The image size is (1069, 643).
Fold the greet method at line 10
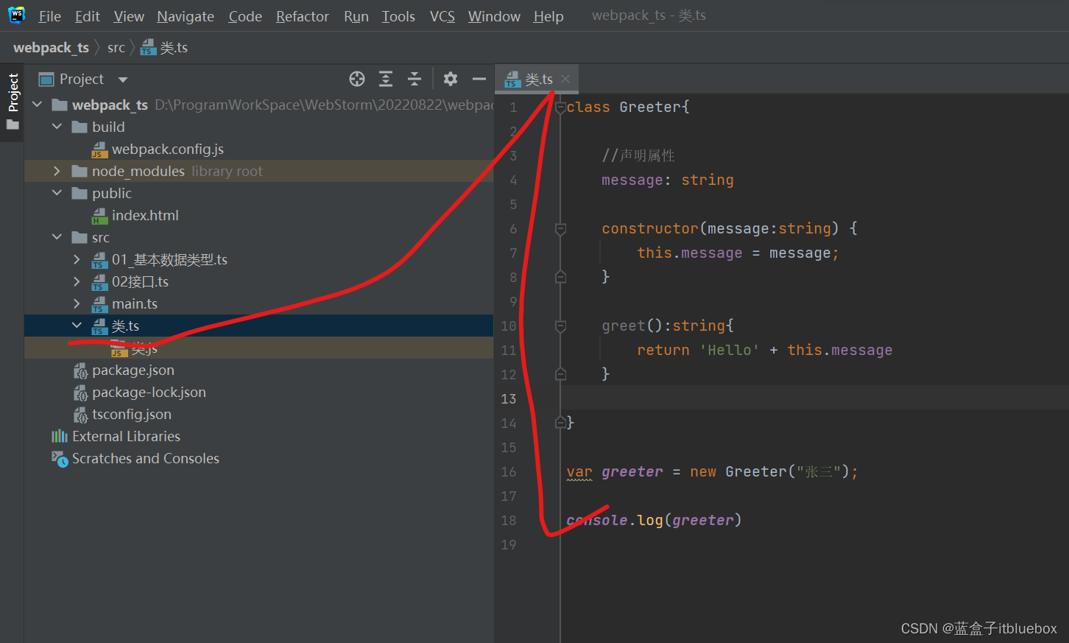pyautogui.click(x=560, y=326)
